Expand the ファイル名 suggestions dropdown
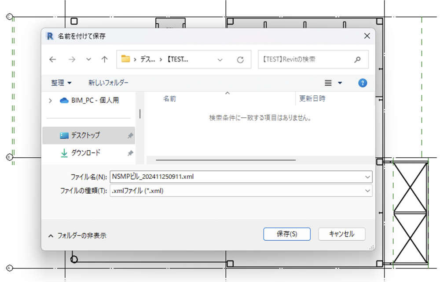This screenshot has height=282, width=440. pyautogui.click(x=367, y=177)
